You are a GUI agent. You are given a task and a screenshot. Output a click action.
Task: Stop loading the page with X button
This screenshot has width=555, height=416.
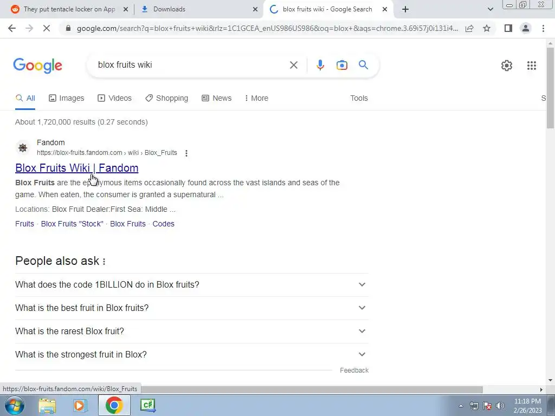pyautogui.click(x=47, y=28)
